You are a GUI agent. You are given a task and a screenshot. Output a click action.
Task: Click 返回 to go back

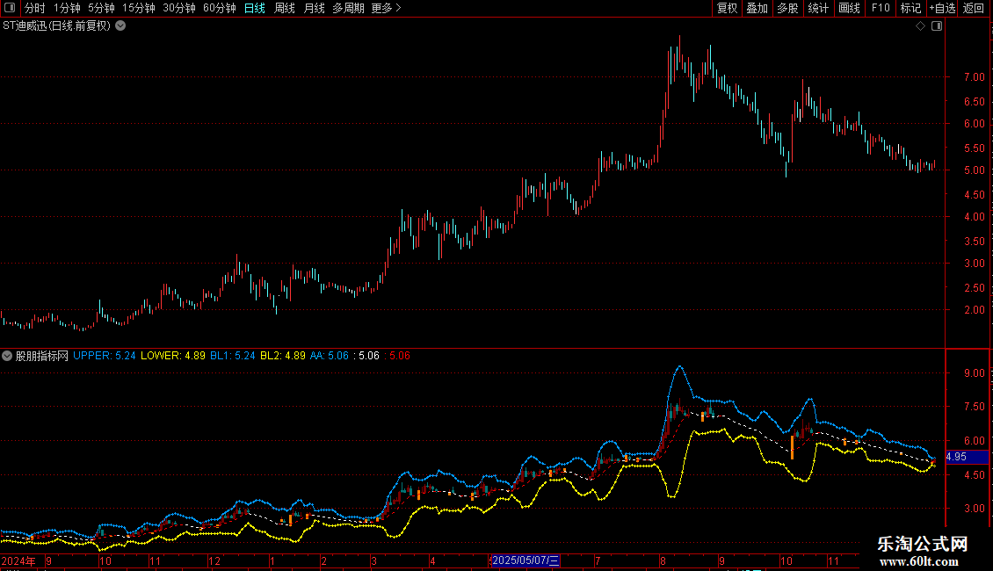point(974,8)
